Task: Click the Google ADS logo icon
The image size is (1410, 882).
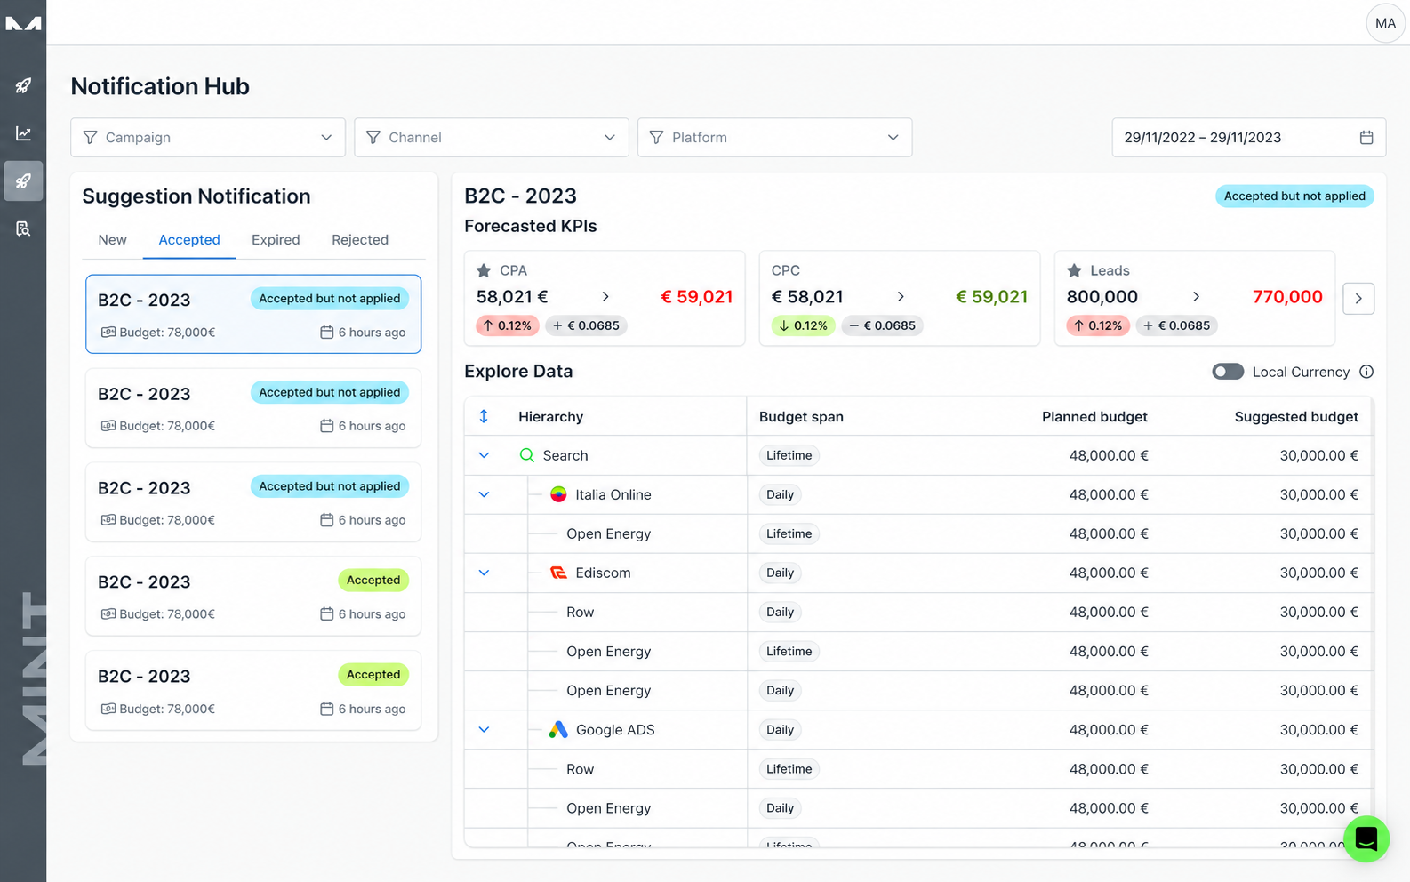Action: [558, 730]
